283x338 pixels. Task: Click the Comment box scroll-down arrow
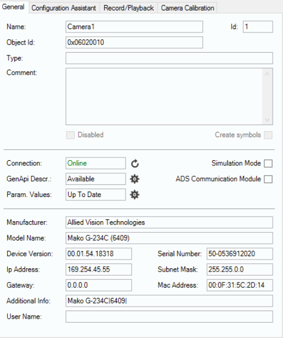267,120
